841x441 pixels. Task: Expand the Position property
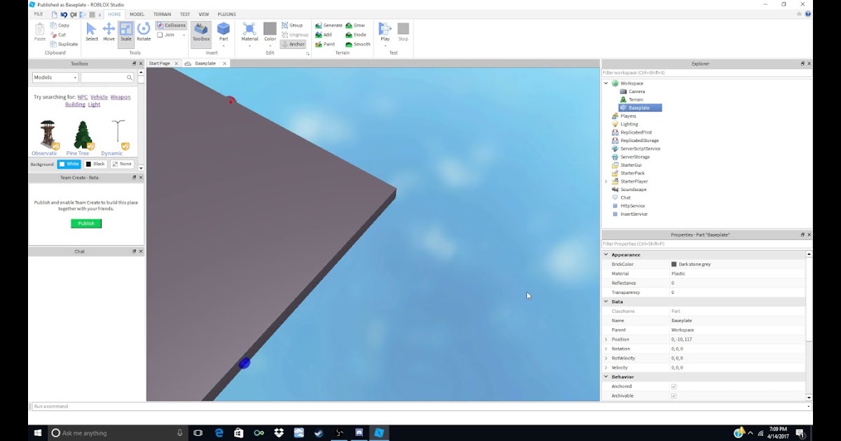606,339
